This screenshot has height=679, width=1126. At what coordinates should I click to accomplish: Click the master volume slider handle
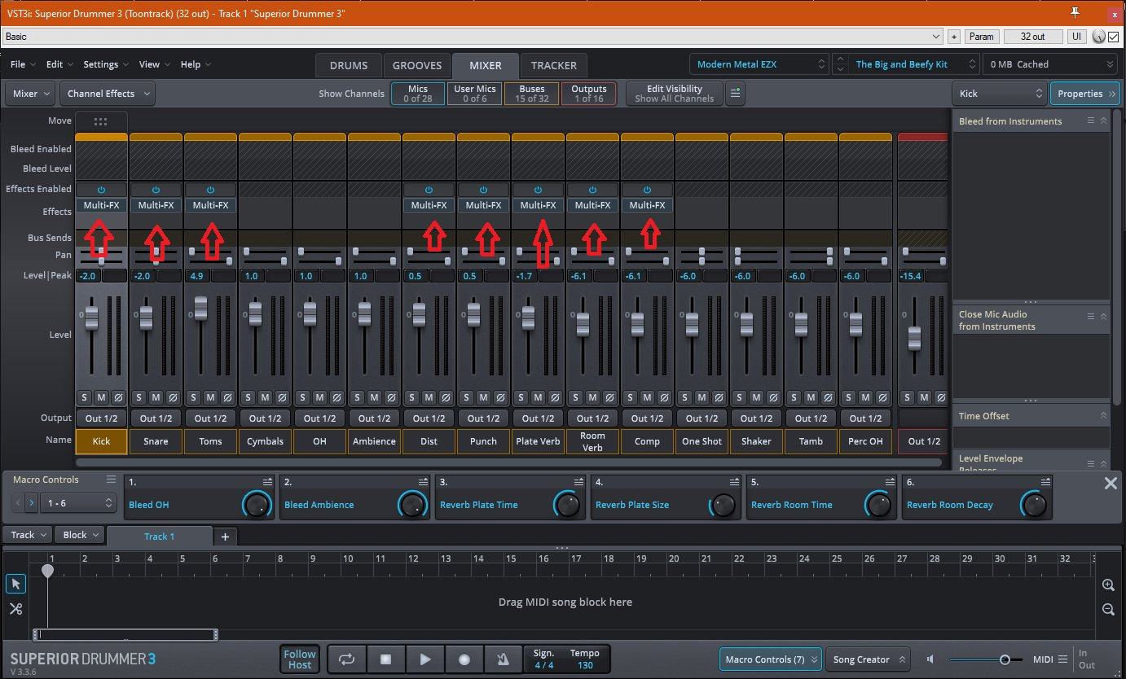(1005, 659)
